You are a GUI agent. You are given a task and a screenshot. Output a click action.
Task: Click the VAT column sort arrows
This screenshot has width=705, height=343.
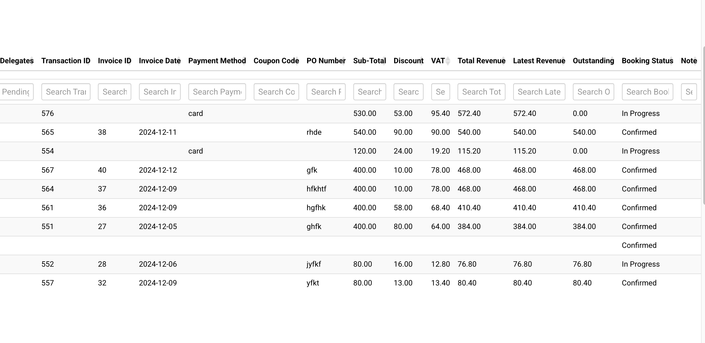click(448, 61)
